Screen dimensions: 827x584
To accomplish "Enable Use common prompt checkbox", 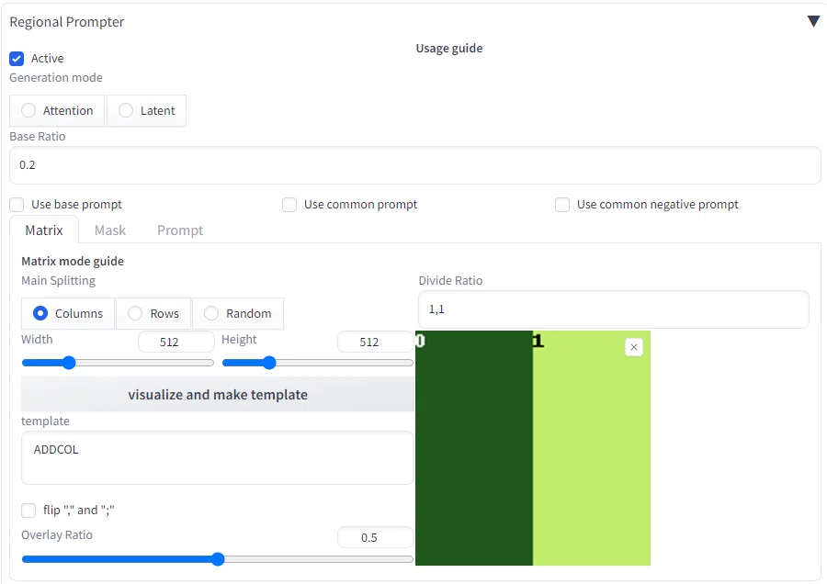I will click(289, 205).
